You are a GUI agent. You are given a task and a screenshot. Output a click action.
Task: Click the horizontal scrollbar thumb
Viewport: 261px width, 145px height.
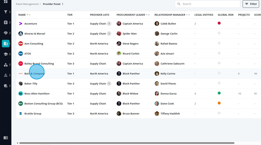pyautogui.click(x=127, y=143)
